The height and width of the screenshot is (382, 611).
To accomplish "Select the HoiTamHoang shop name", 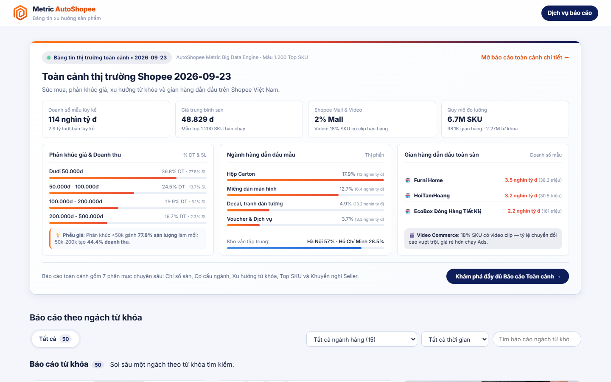I will coord(432,196).
